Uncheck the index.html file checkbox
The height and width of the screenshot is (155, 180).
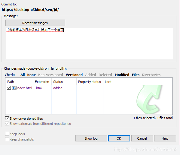(x=9, y=88)
